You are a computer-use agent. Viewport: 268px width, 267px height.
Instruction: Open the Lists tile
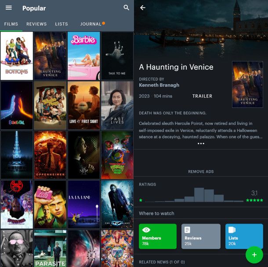244,236
